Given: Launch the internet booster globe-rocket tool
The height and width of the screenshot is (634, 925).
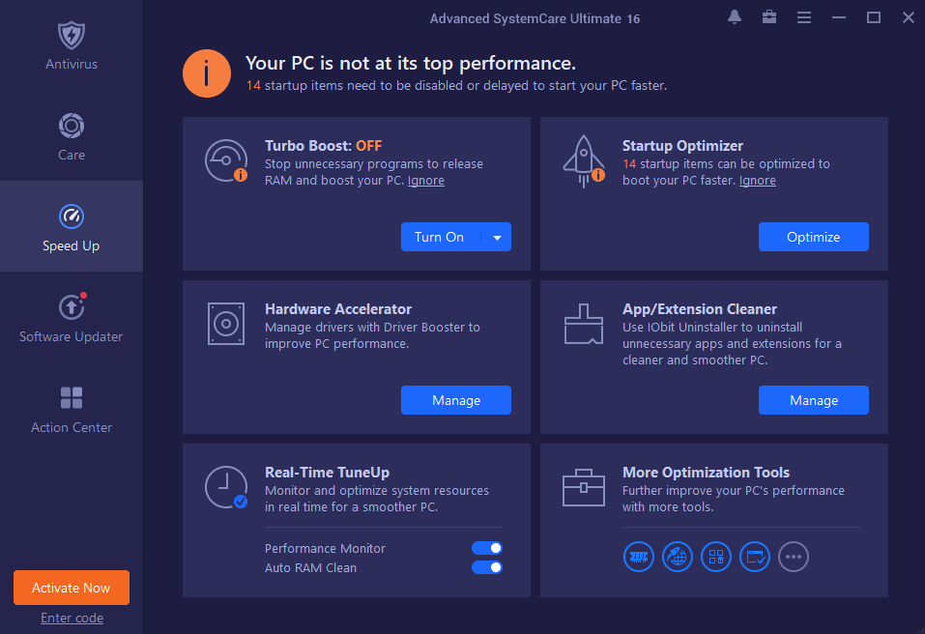Looking at the screenshot, I should 678,557.
